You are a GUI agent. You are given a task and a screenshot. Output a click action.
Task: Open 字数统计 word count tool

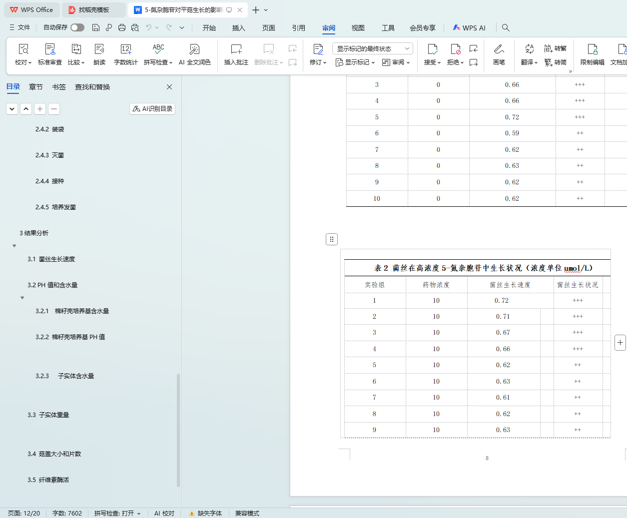click(x=125, y=49)
